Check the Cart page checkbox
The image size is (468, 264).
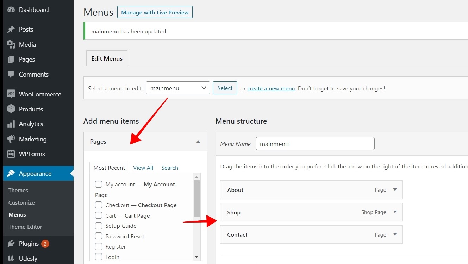[x=99, y=215]
